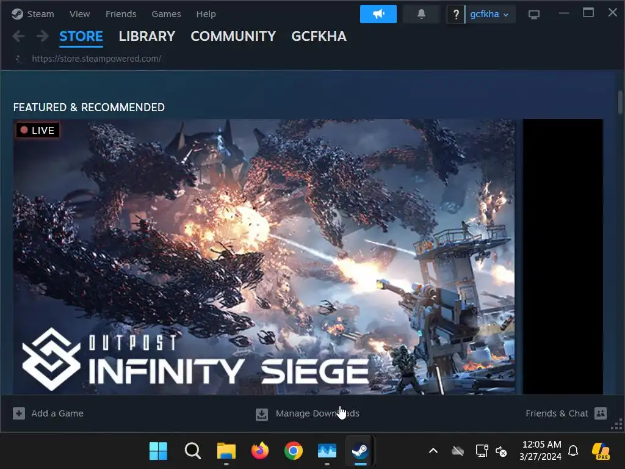
Task: Click the Steam taskbar icon
Action: point(360,451)
